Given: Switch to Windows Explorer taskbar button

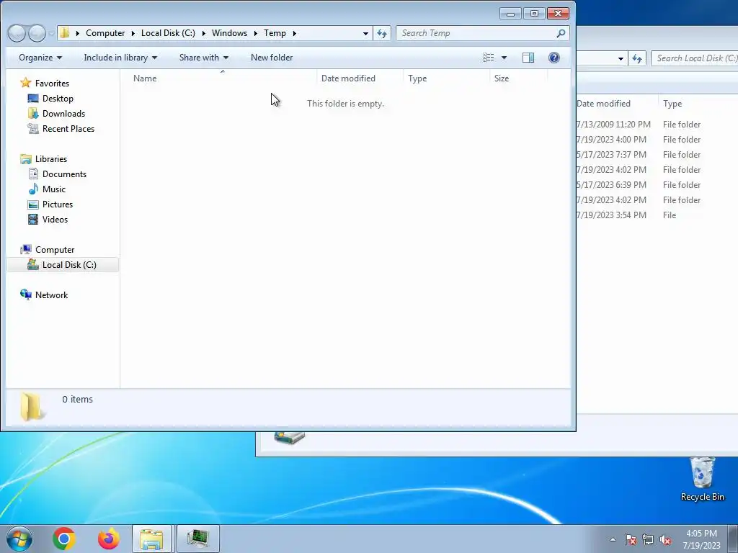Looking at the screenshot, I should (x=151, y=539).
